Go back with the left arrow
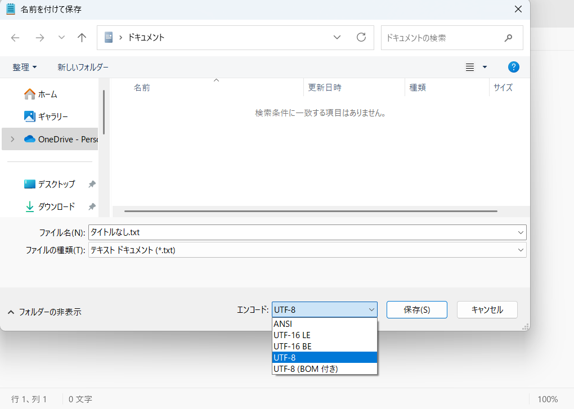This screenshot has height=409, width=574. pos(15,38)
